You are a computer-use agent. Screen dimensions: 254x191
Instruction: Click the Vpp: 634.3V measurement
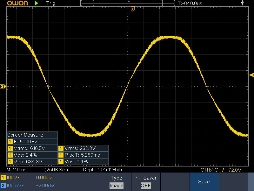[32, 161]
